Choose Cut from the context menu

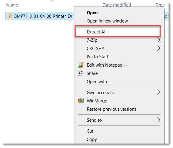pos(90,131)
